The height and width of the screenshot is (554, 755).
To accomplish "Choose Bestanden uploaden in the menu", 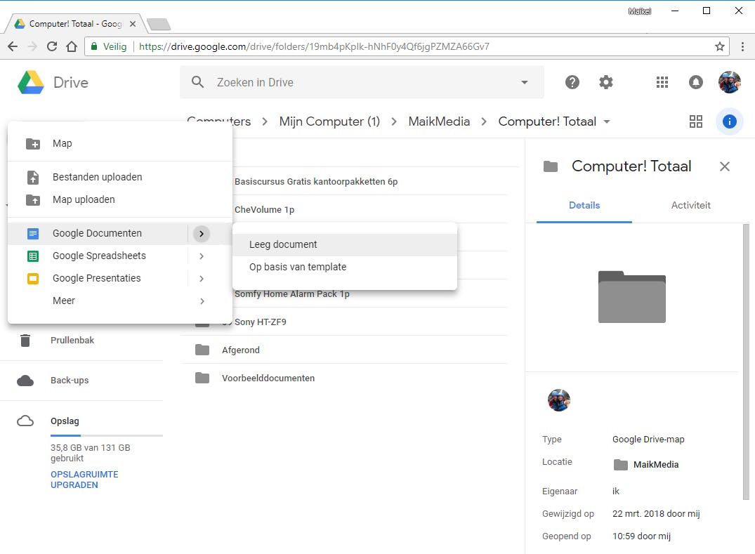I will click(x=97, y=177).
